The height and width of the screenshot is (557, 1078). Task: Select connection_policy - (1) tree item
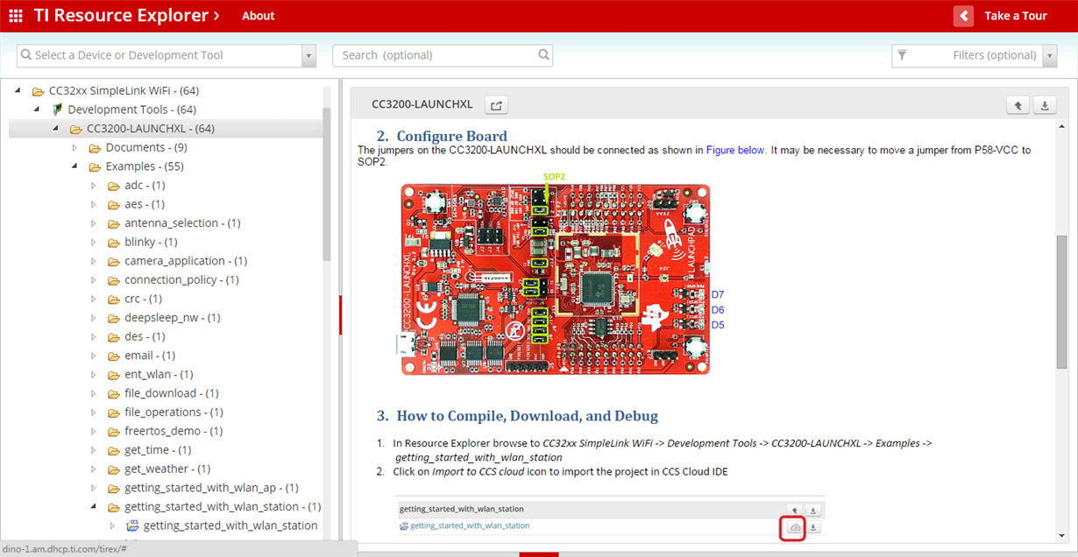tap(182, 280)
